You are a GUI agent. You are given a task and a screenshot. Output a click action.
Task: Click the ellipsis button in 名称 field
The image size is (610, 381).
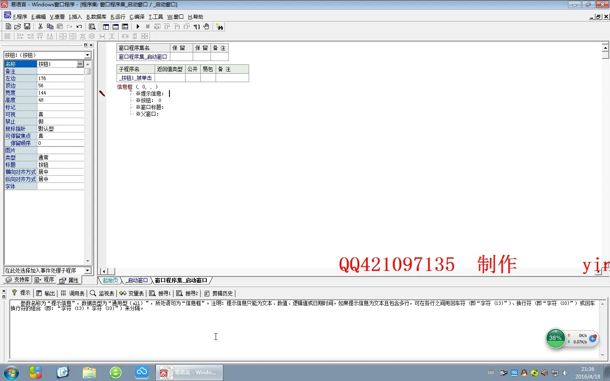pos(80,64)
